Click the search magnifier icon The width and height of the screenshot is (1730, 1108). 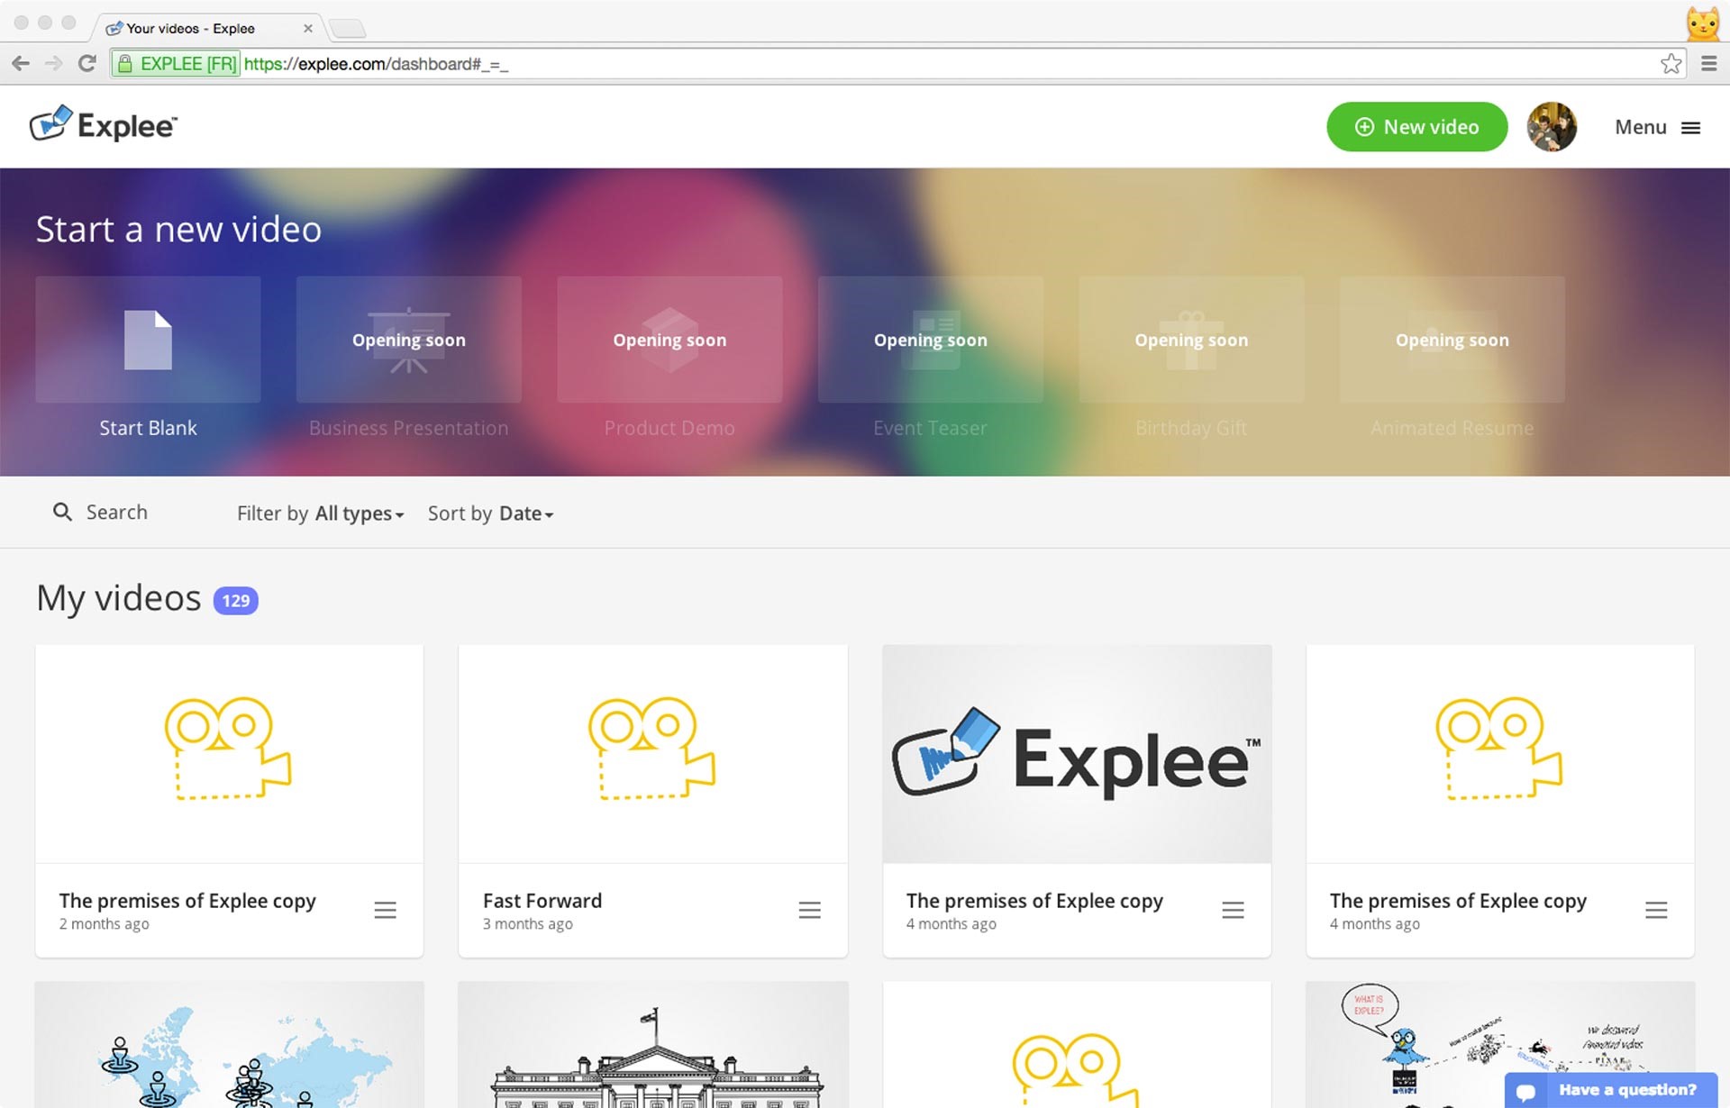click(62, 512)
